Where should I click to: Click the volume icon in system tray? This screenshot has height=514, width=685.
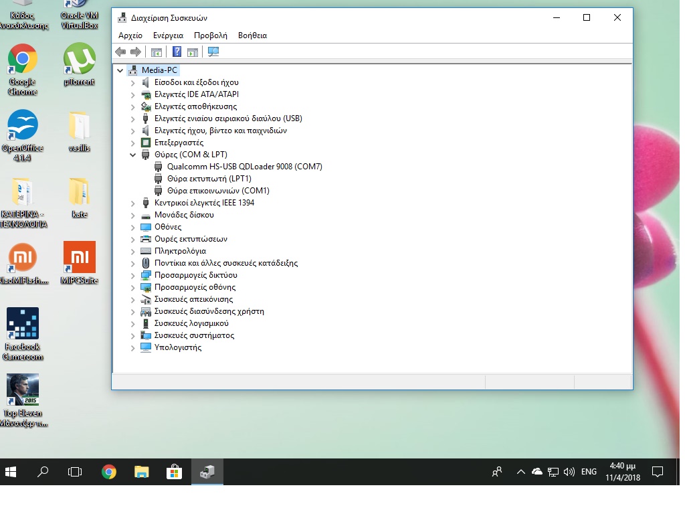pyautogui.click(x=569, y=472)
